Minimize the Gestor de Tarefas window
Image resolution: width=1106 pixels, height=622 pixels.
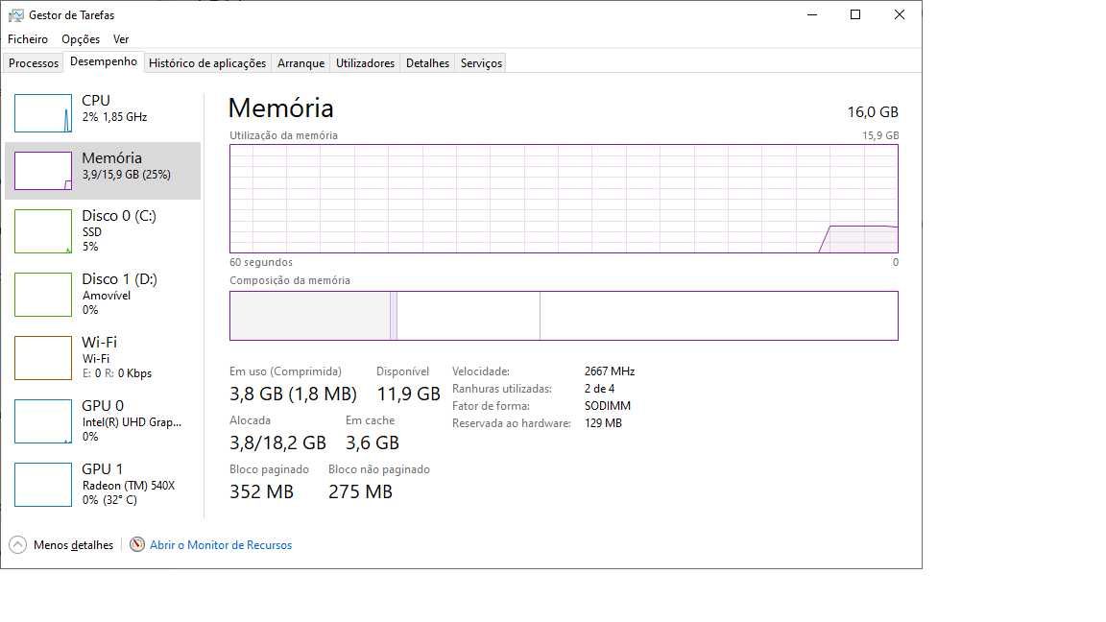tap(812, 14)
